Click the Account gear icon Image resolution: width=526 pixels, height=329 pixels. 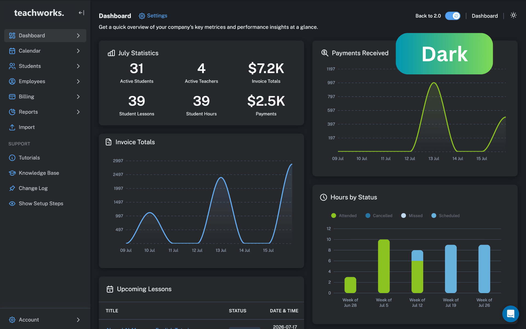pos(12,320)
